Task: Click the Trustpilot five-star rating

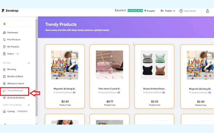Action: (x=135, y=11)
